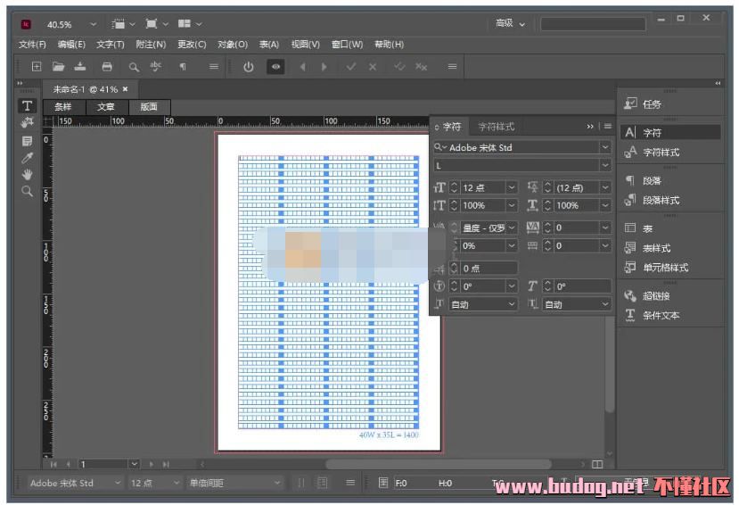The height and width of the screenshot is (505, 739).
Task: Click the Open folder icon in the toolbar
Action: click(59, 67)
